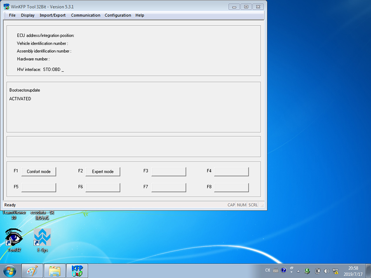
Task: Click the HW interface STD:OBD text
Action: 40,70
